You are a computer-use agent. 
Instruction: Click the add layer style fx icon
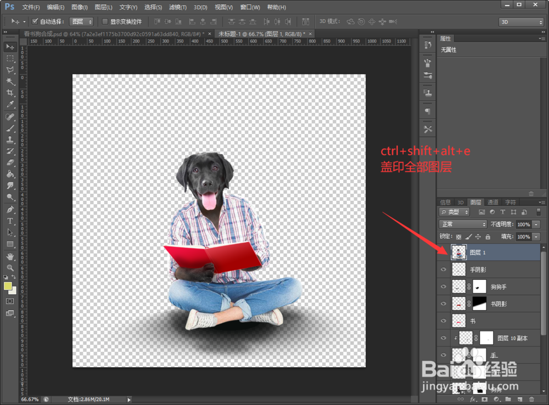click(x=473, y=400)
